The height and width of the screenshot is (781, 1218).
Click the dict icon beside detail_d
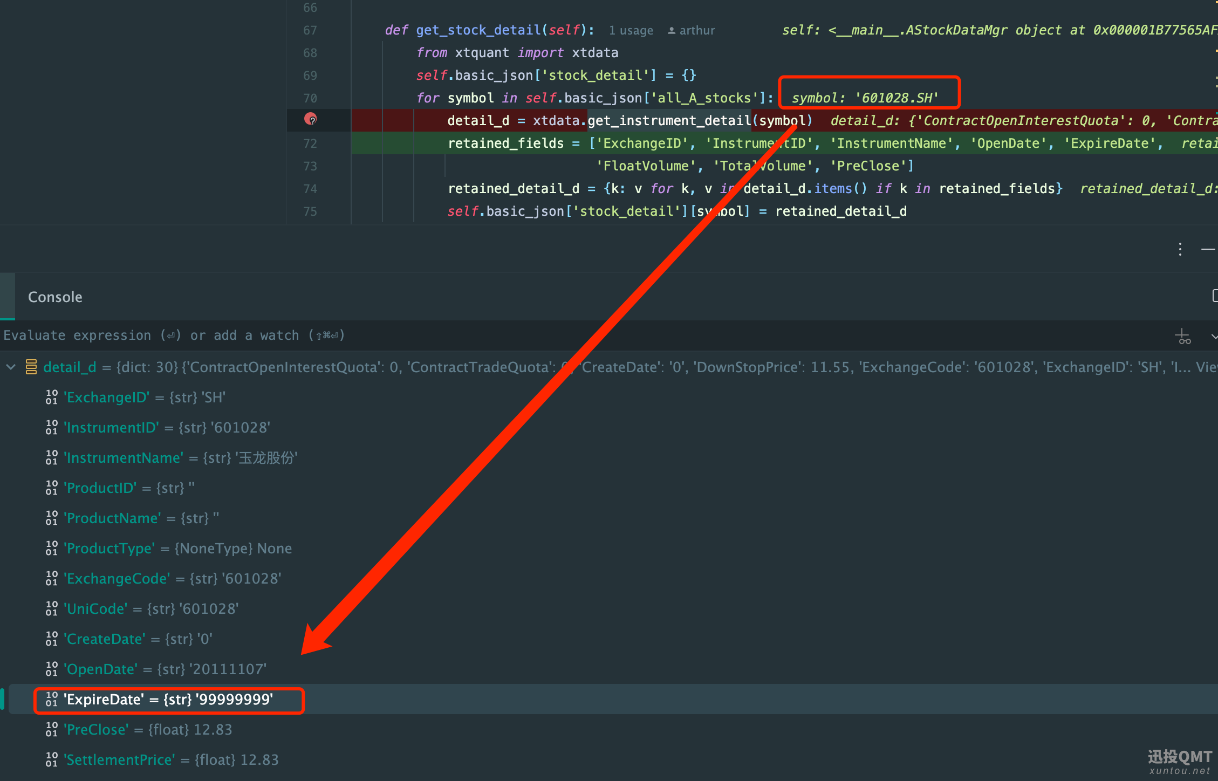coord(31,367)
